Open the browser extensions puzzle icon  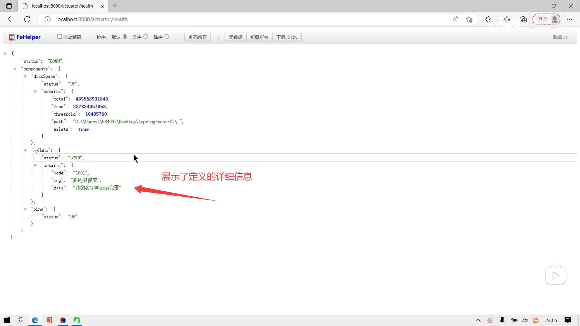488,19
